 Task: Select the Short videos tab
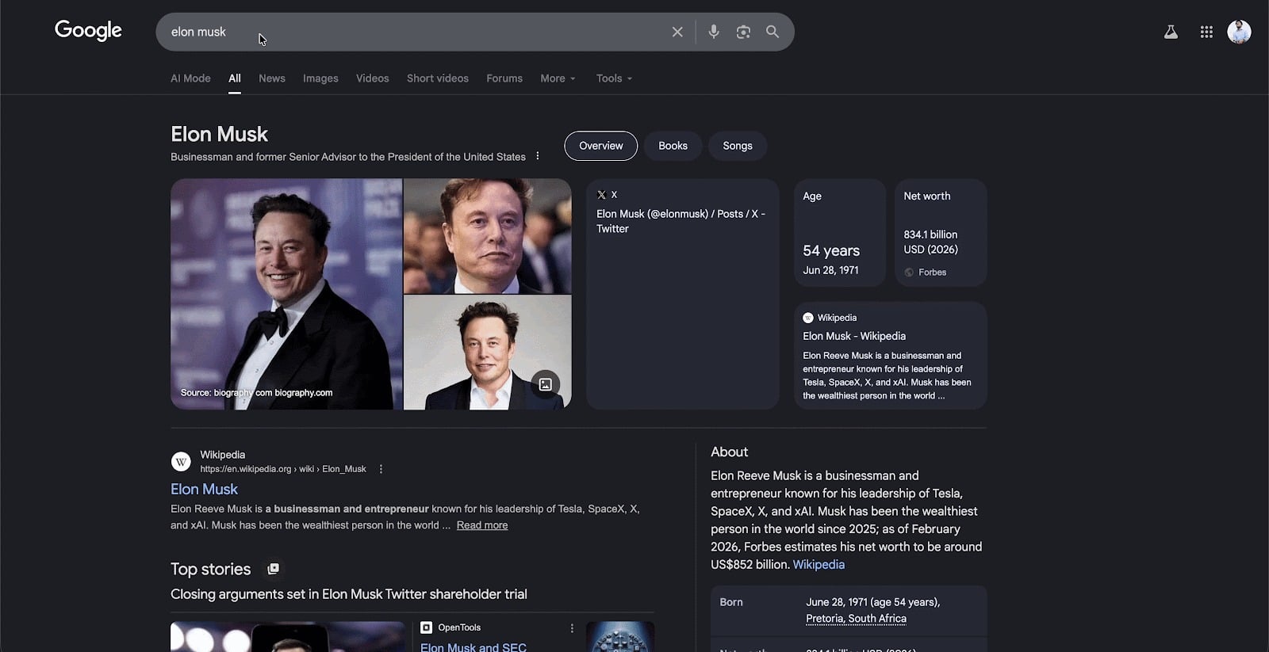[438, 78]
